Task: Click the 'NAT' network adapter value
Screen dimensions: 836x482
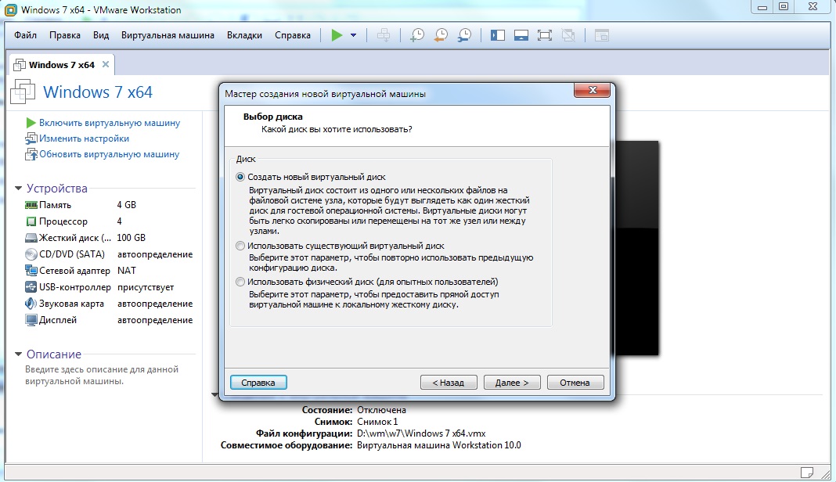Action: pos(126,271)
